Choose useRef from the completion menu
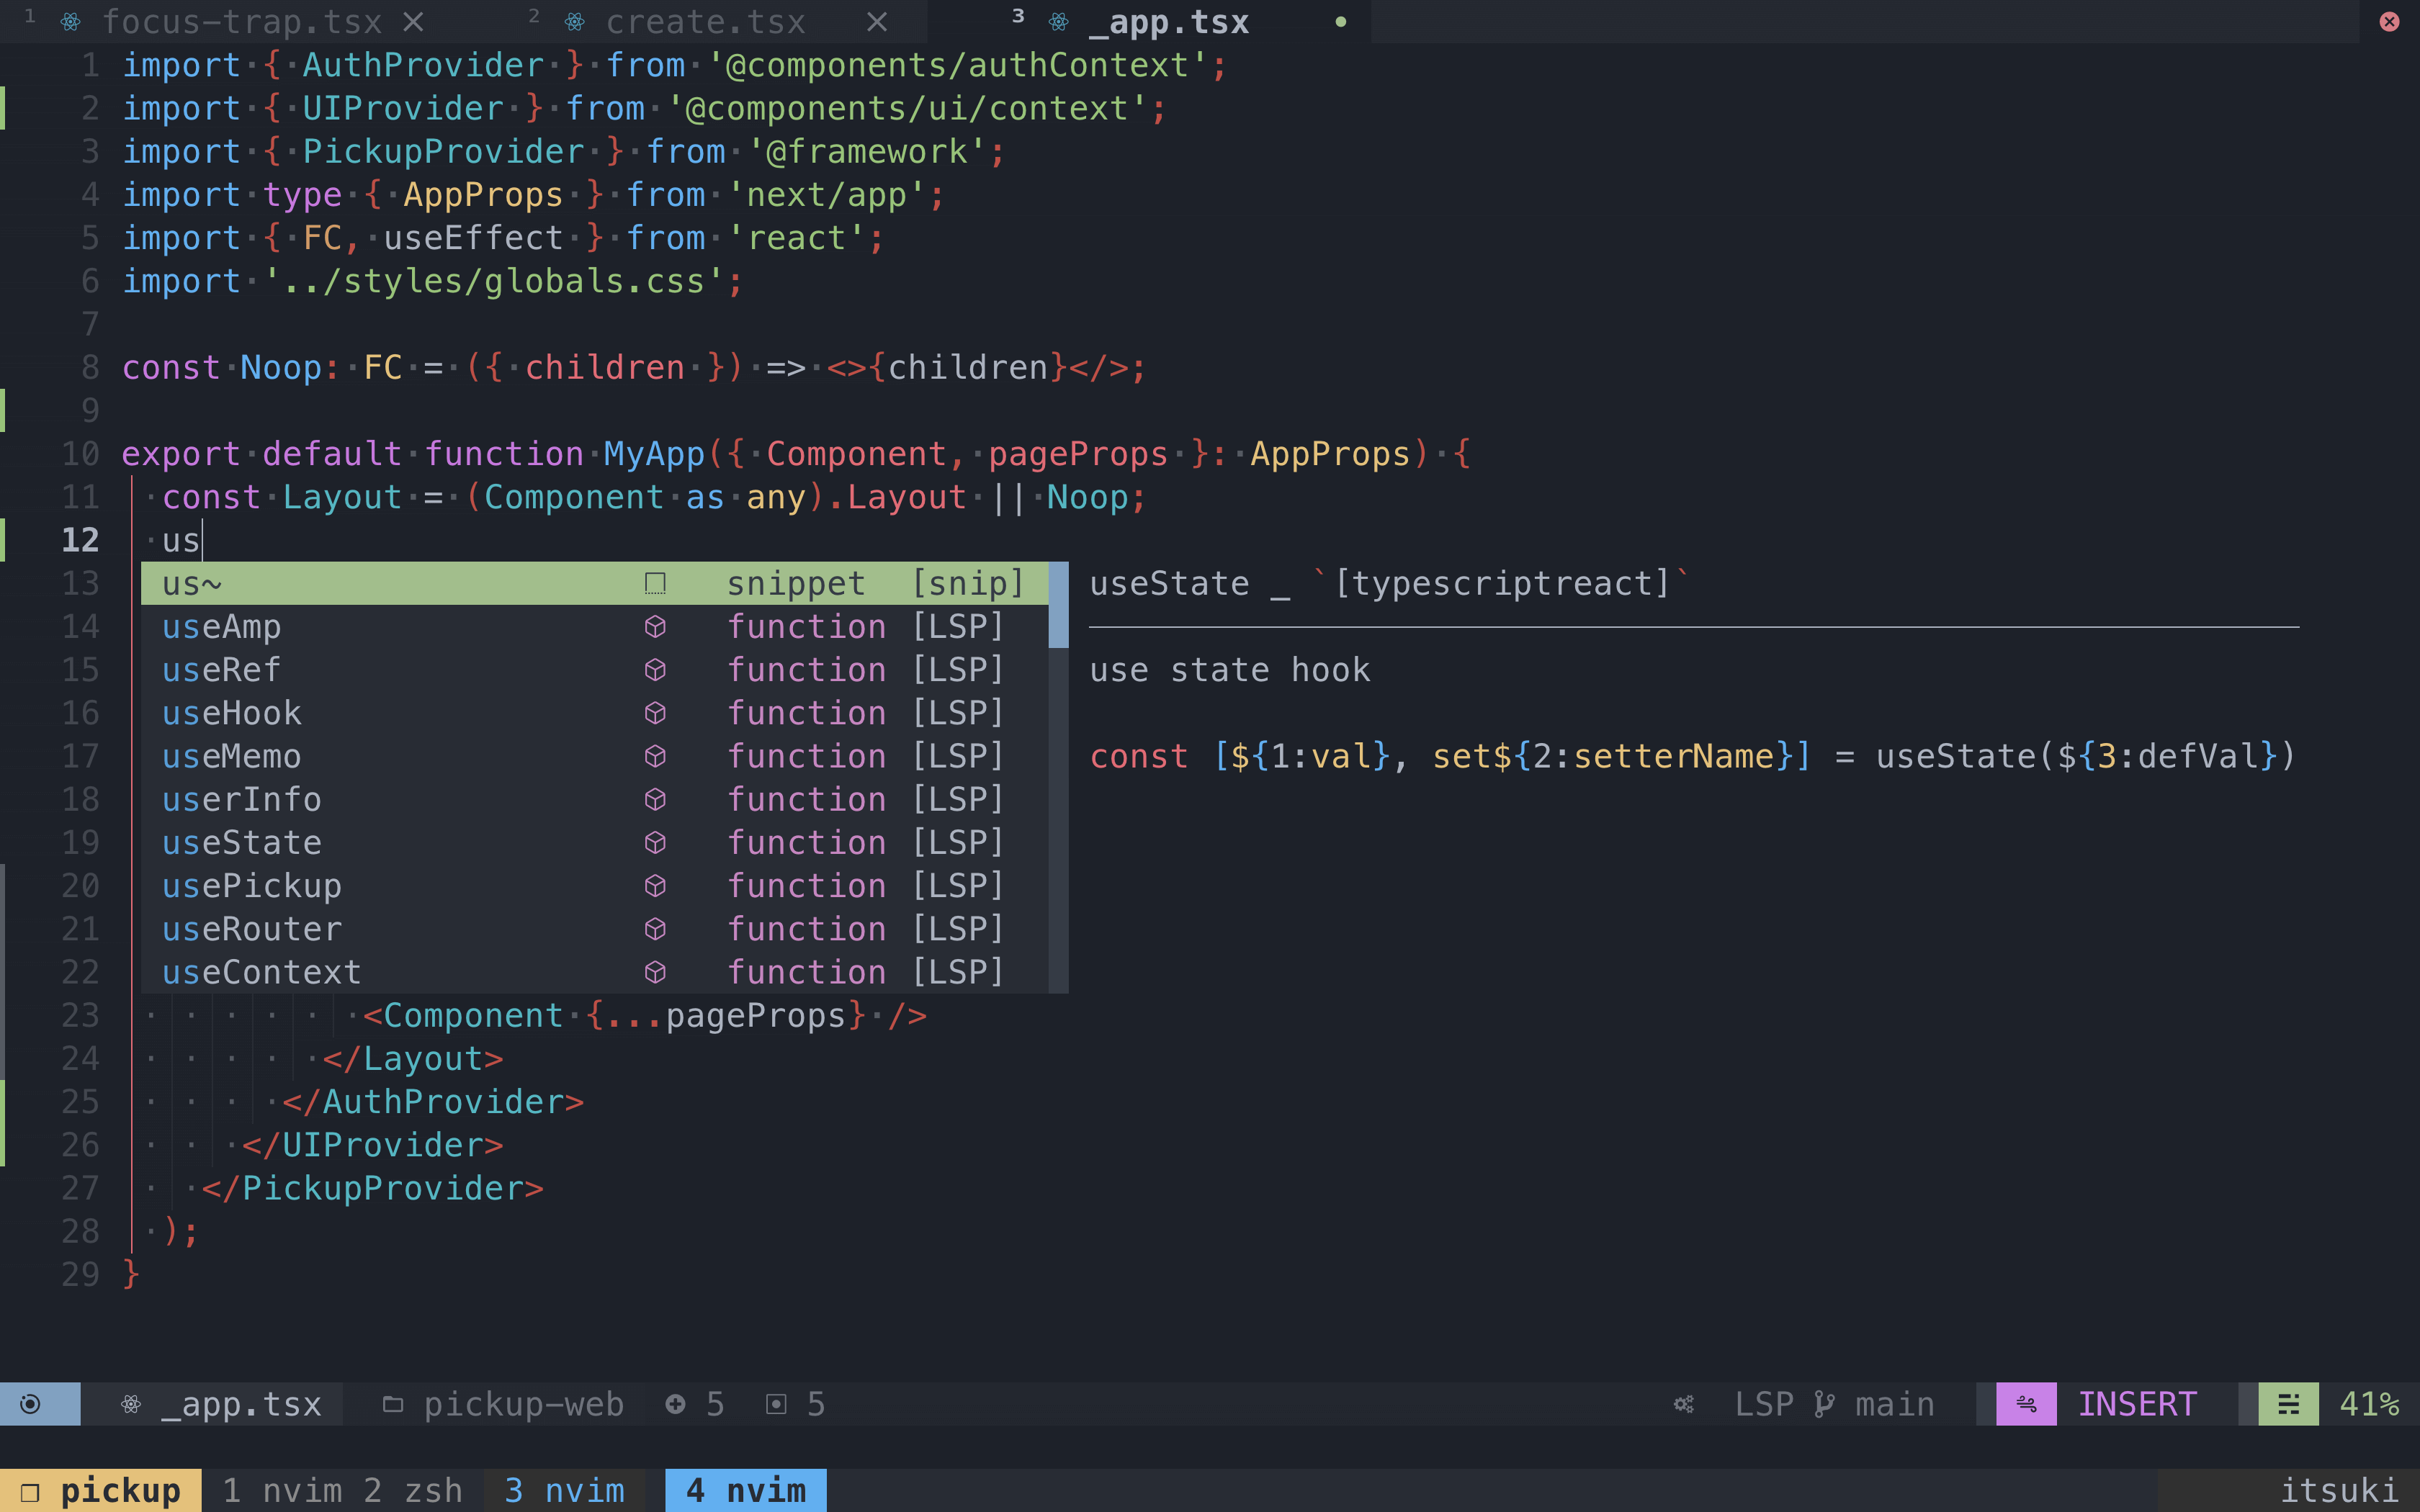This screenshot has width=2420, height=1512. tap(595, 669)
